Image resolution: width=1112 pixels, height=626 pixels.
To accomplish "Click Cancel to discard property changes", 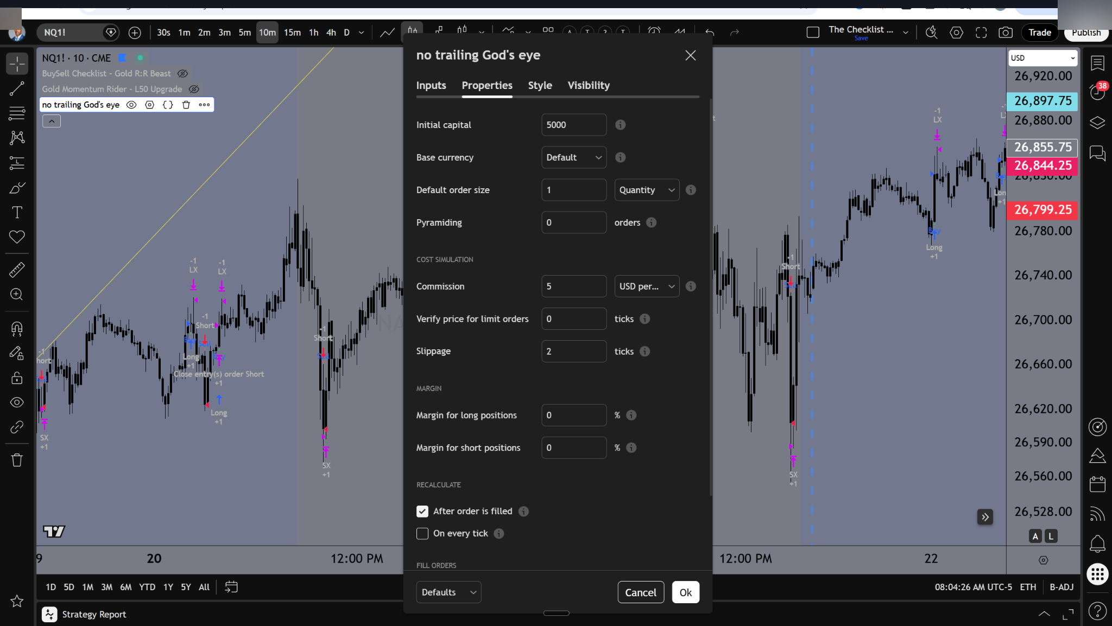I will [640, 592].
